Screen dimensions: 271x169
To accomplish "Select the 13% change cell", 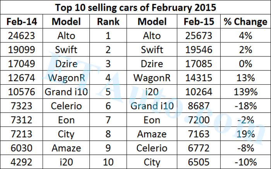I will pyautogui.click(x=245, y=78).
